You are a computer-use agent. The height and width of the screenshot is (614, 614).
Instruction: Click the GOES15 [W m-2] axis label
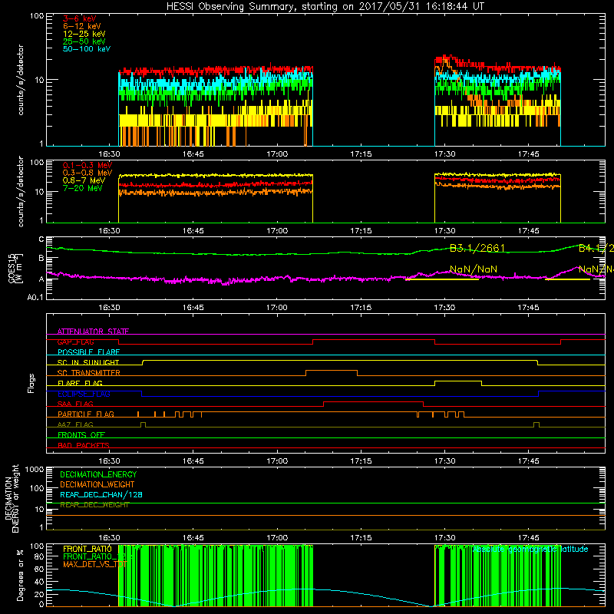[x=15, y=268]
